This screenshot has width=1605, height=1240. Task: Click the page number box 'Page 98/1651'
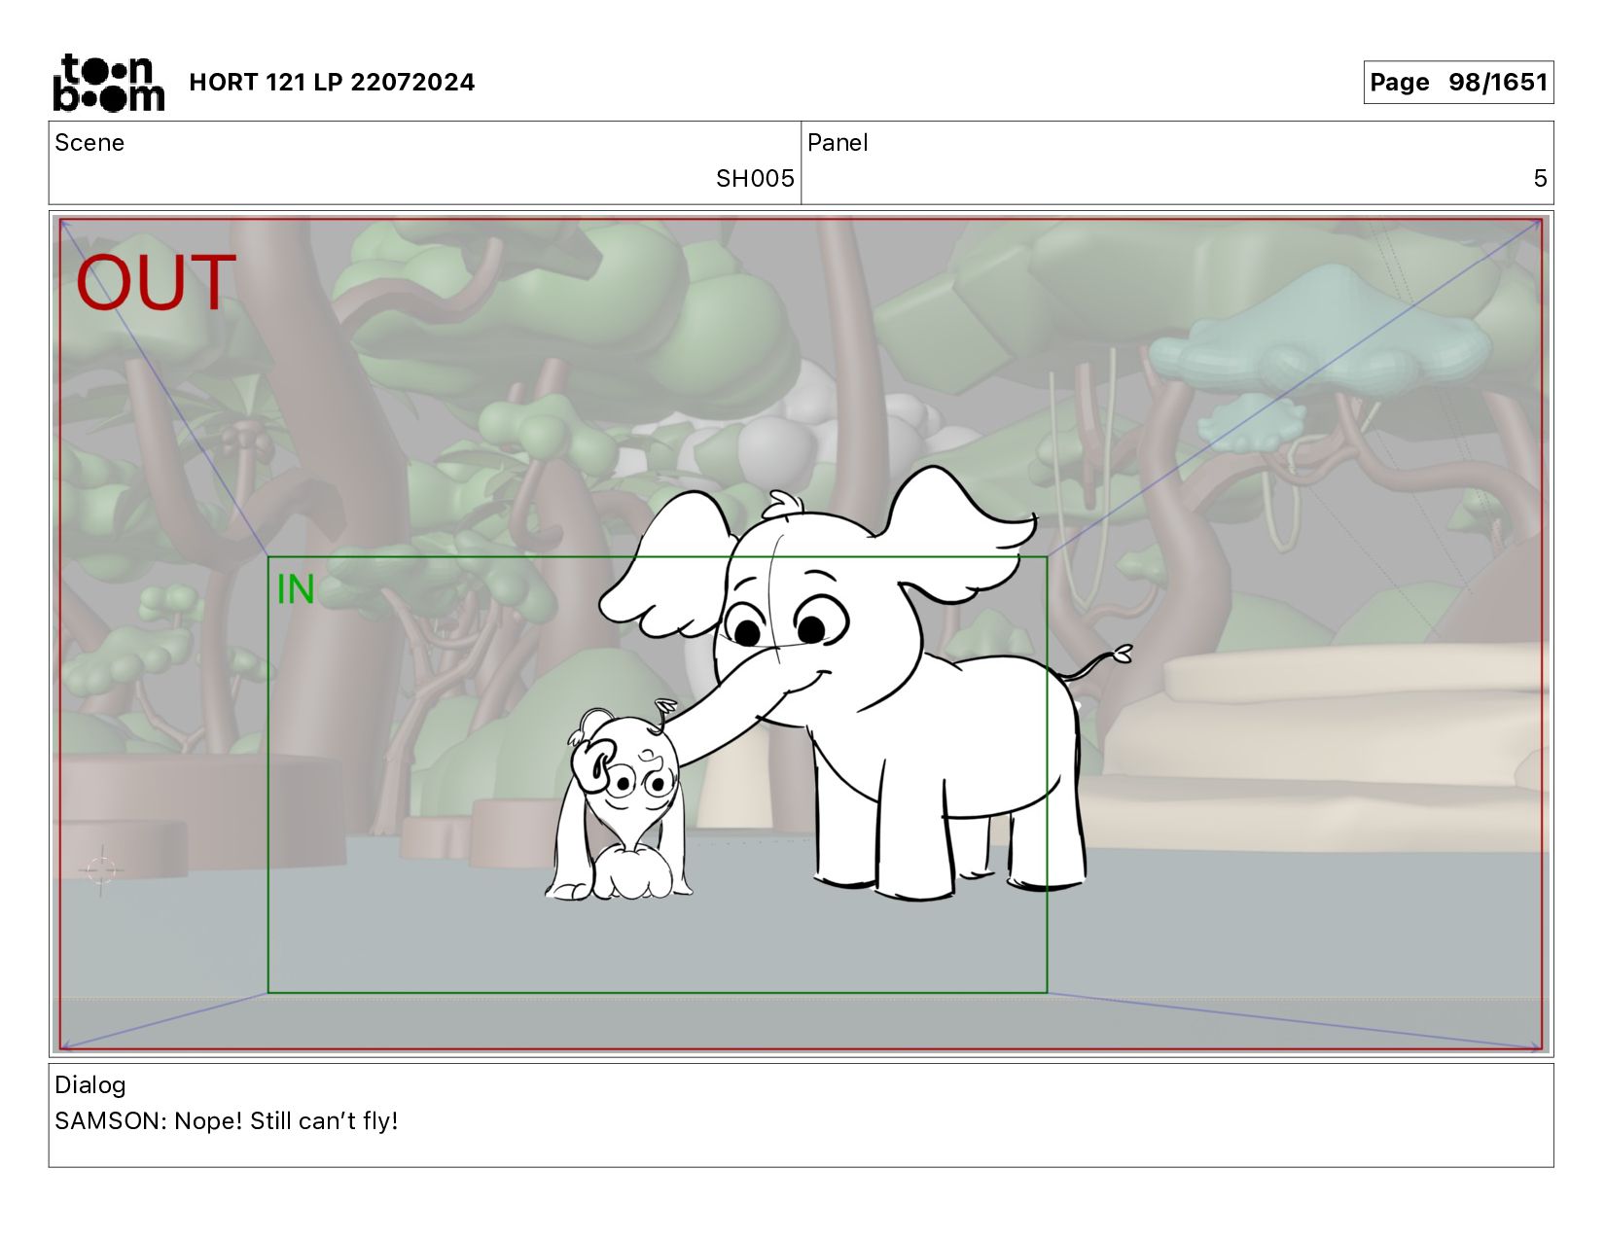1458,83
